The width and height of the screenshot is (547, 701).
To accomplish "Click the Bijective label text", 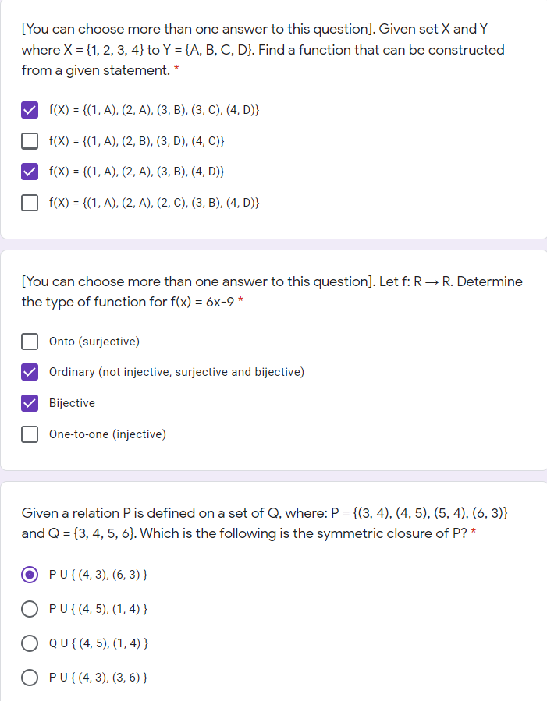I will pyautogui.click(x=73, y=403).
